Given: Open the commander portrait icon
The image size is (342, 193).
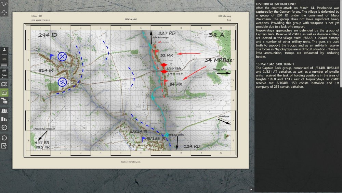Looking at the screenshot, I should [4, 50].
